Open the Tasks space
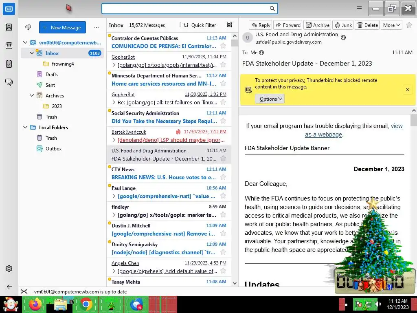 (x=9, y=64)
